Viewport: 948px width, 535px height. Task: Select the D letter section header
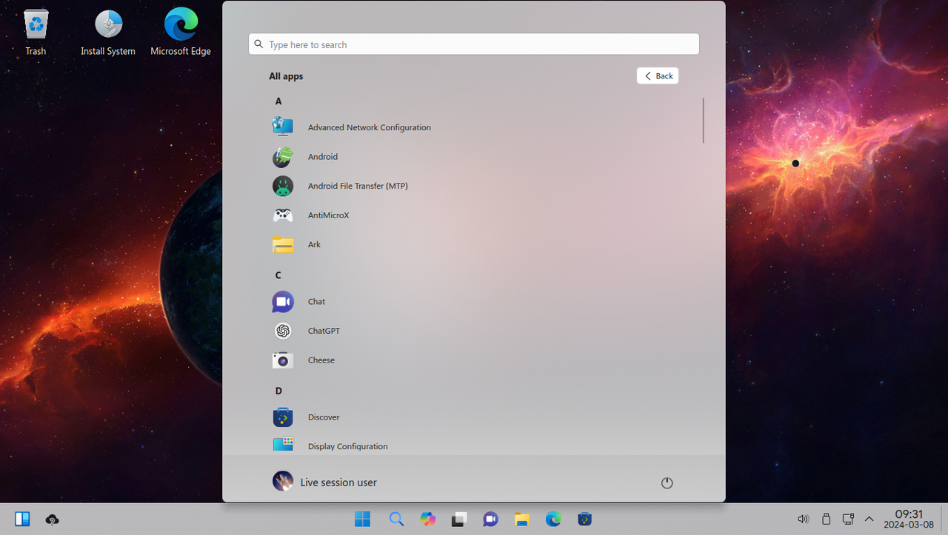pyautogui.click(x=278, y=391)
